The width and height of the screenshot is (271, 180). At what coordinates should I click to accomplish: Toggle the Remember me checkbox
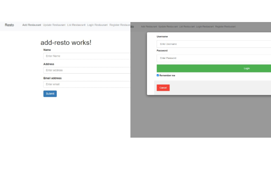coord(158,75)
